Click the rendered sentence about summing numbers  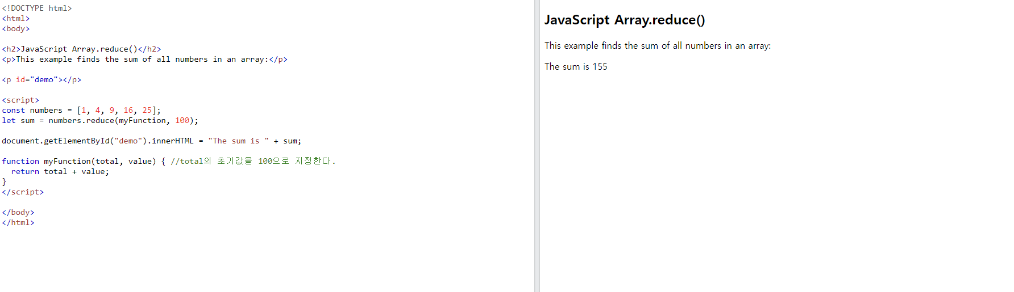(x=658, y=45)
